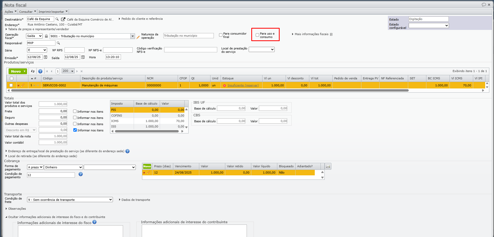The width and height of the screenshot is (494, 237).
Task: Open the Condição de frete dropdown
Action: tap(70, 200)
